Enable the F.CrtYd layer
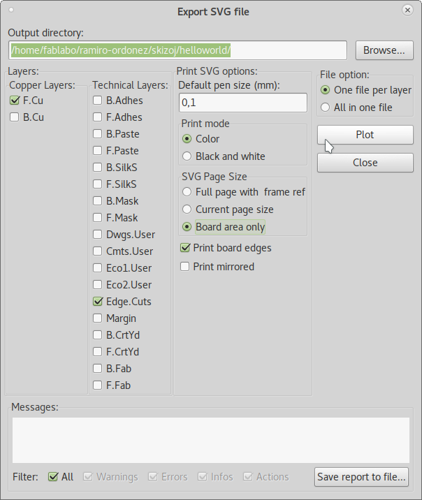Image resolution: width=422 pixels, height=500 pixels. 97,351
